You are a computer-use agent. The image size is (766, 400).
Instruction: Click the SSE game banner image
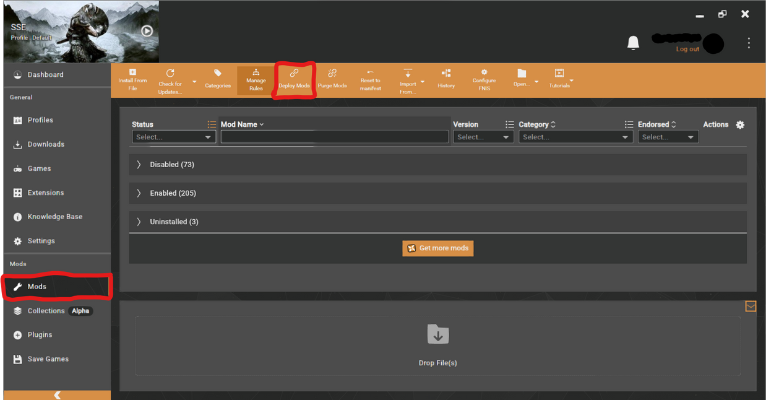tap(81, 32)
